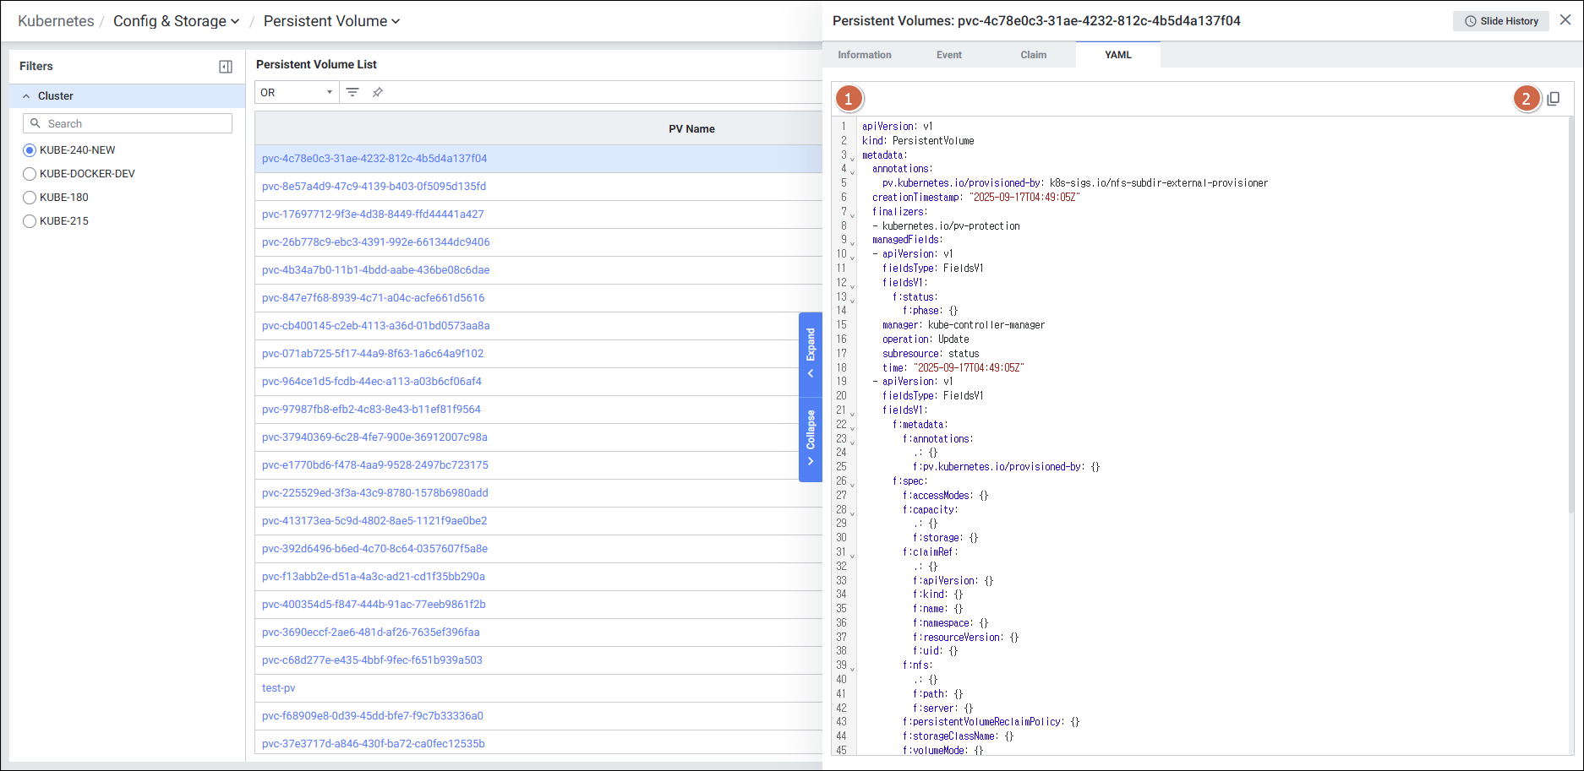Click the Slide History button
The width and height of the screenshot is (1584, 771).
click(1500, 21)
